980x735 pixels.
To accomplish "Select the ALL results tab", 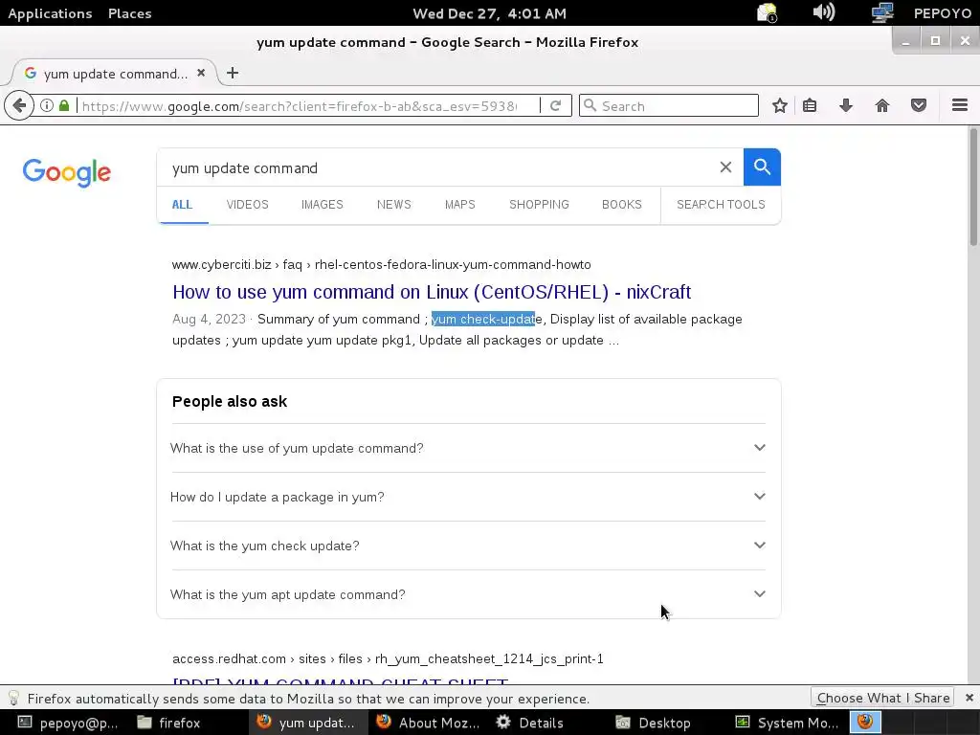I will (x=183, y=205).
